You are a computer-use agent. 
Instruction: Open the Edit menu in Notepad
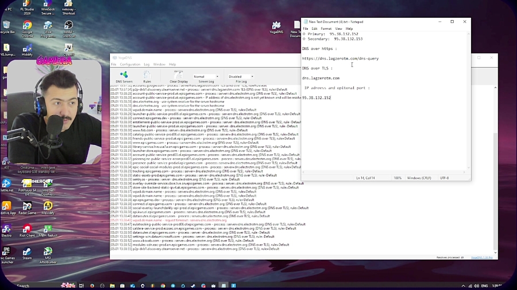click(x=314, y=29)
